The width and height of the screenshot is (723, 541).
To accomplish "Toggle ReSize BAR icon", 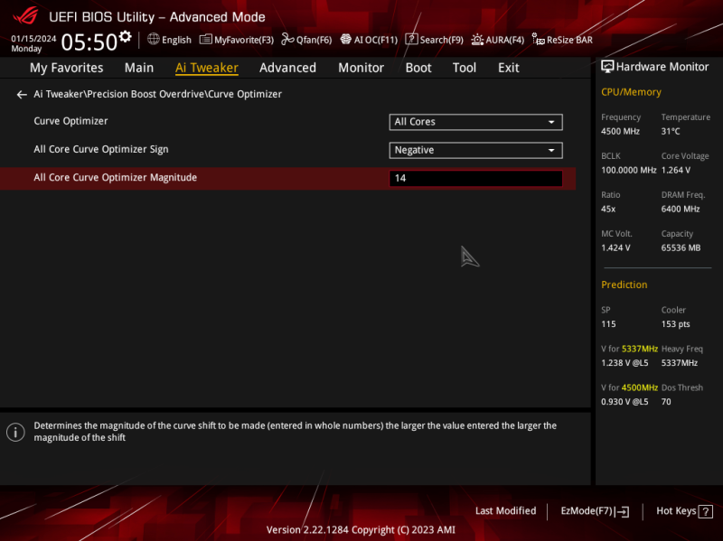I will (538, 39).
